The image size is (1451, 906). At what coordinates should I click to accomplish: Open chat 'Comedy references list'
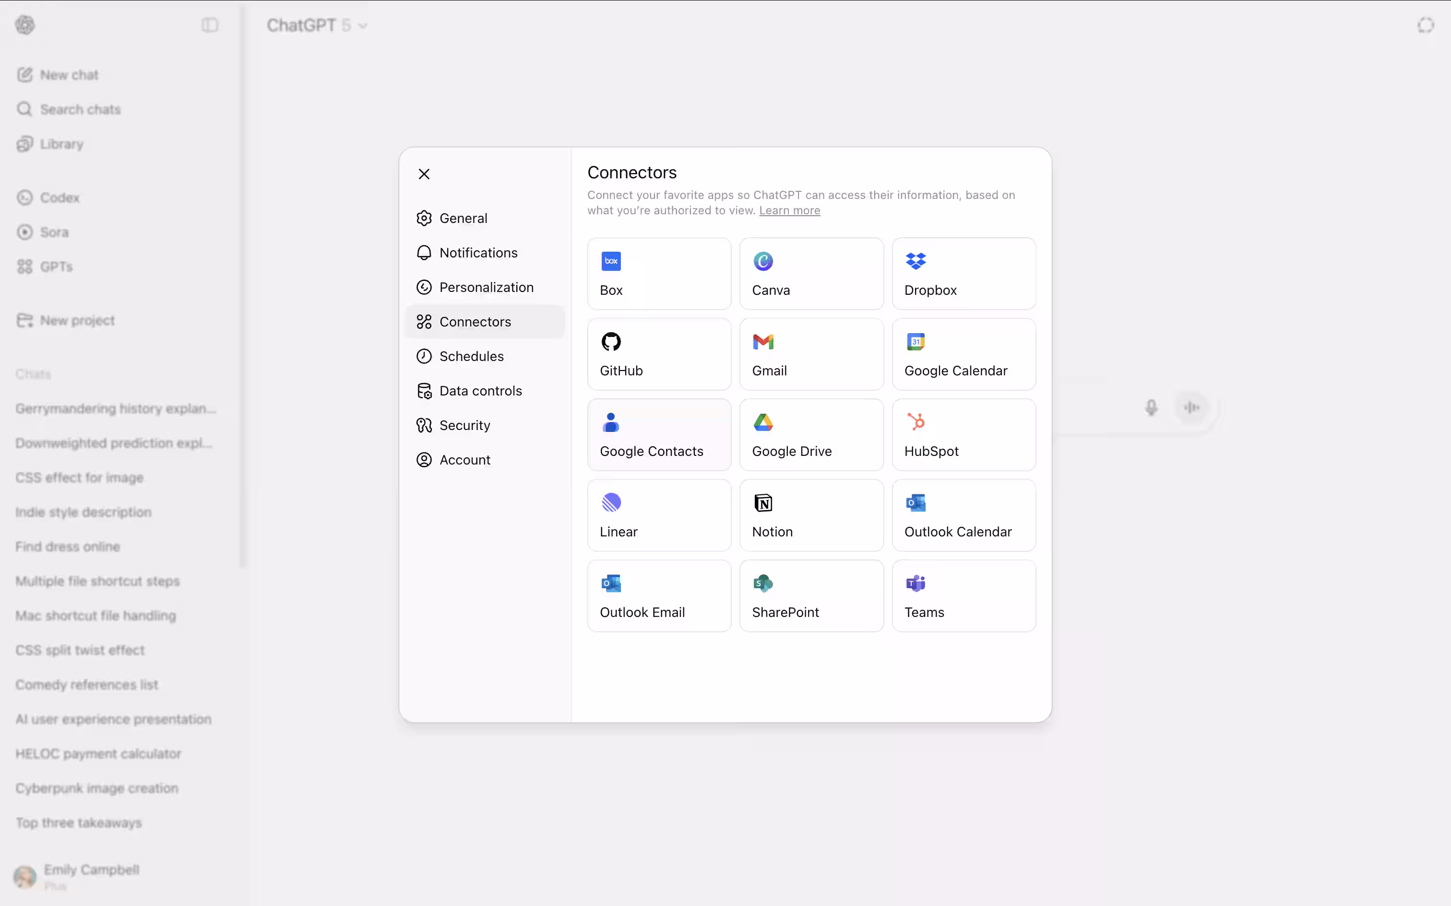86,685
